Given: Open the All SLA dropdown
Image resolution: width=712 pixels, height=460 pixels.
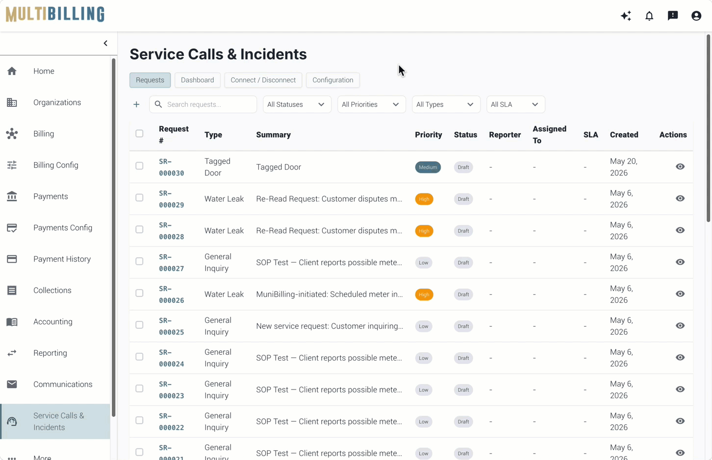Looking at the screenshot, I should (515, 104).
